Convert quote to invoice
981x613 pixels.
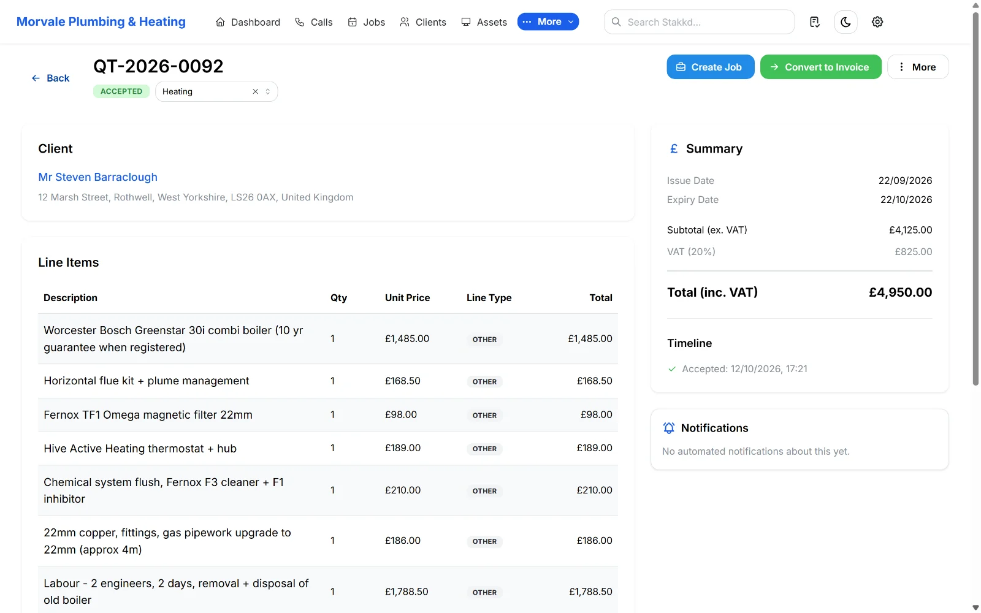(821, 67)
